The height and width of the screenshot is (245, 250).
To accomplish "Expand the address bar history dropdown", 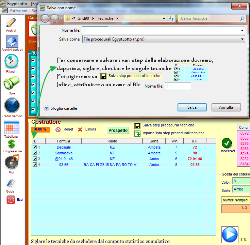I will [x=164, y=18].
